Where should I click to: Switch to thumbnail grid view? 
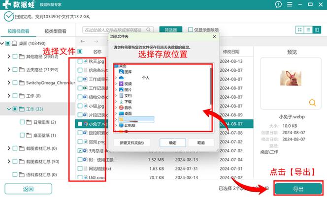(x=300, y=30)
